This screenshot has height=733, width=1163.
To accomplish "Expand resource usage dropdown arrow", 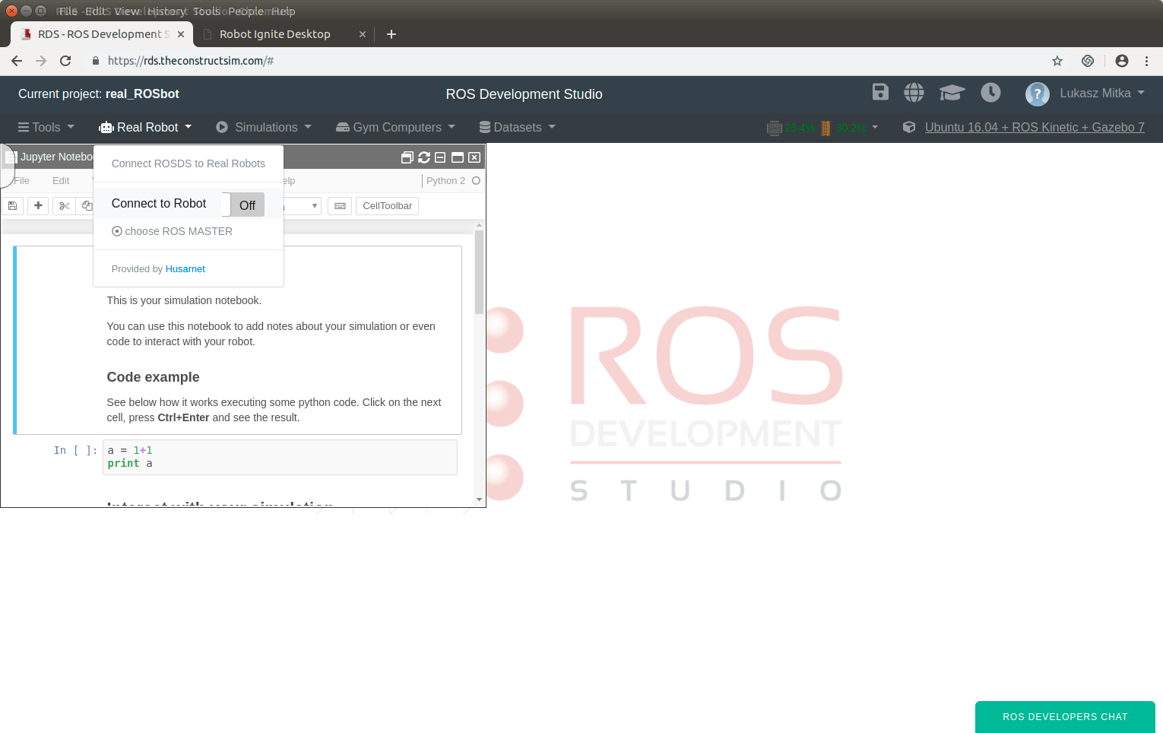I will tap(875, 128).
